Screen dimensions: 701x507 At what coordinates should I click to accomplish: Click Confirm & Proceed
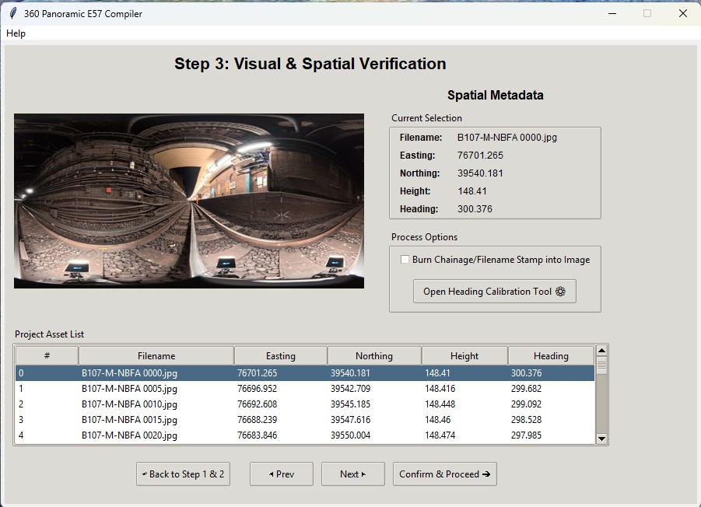tap(445, 474)
